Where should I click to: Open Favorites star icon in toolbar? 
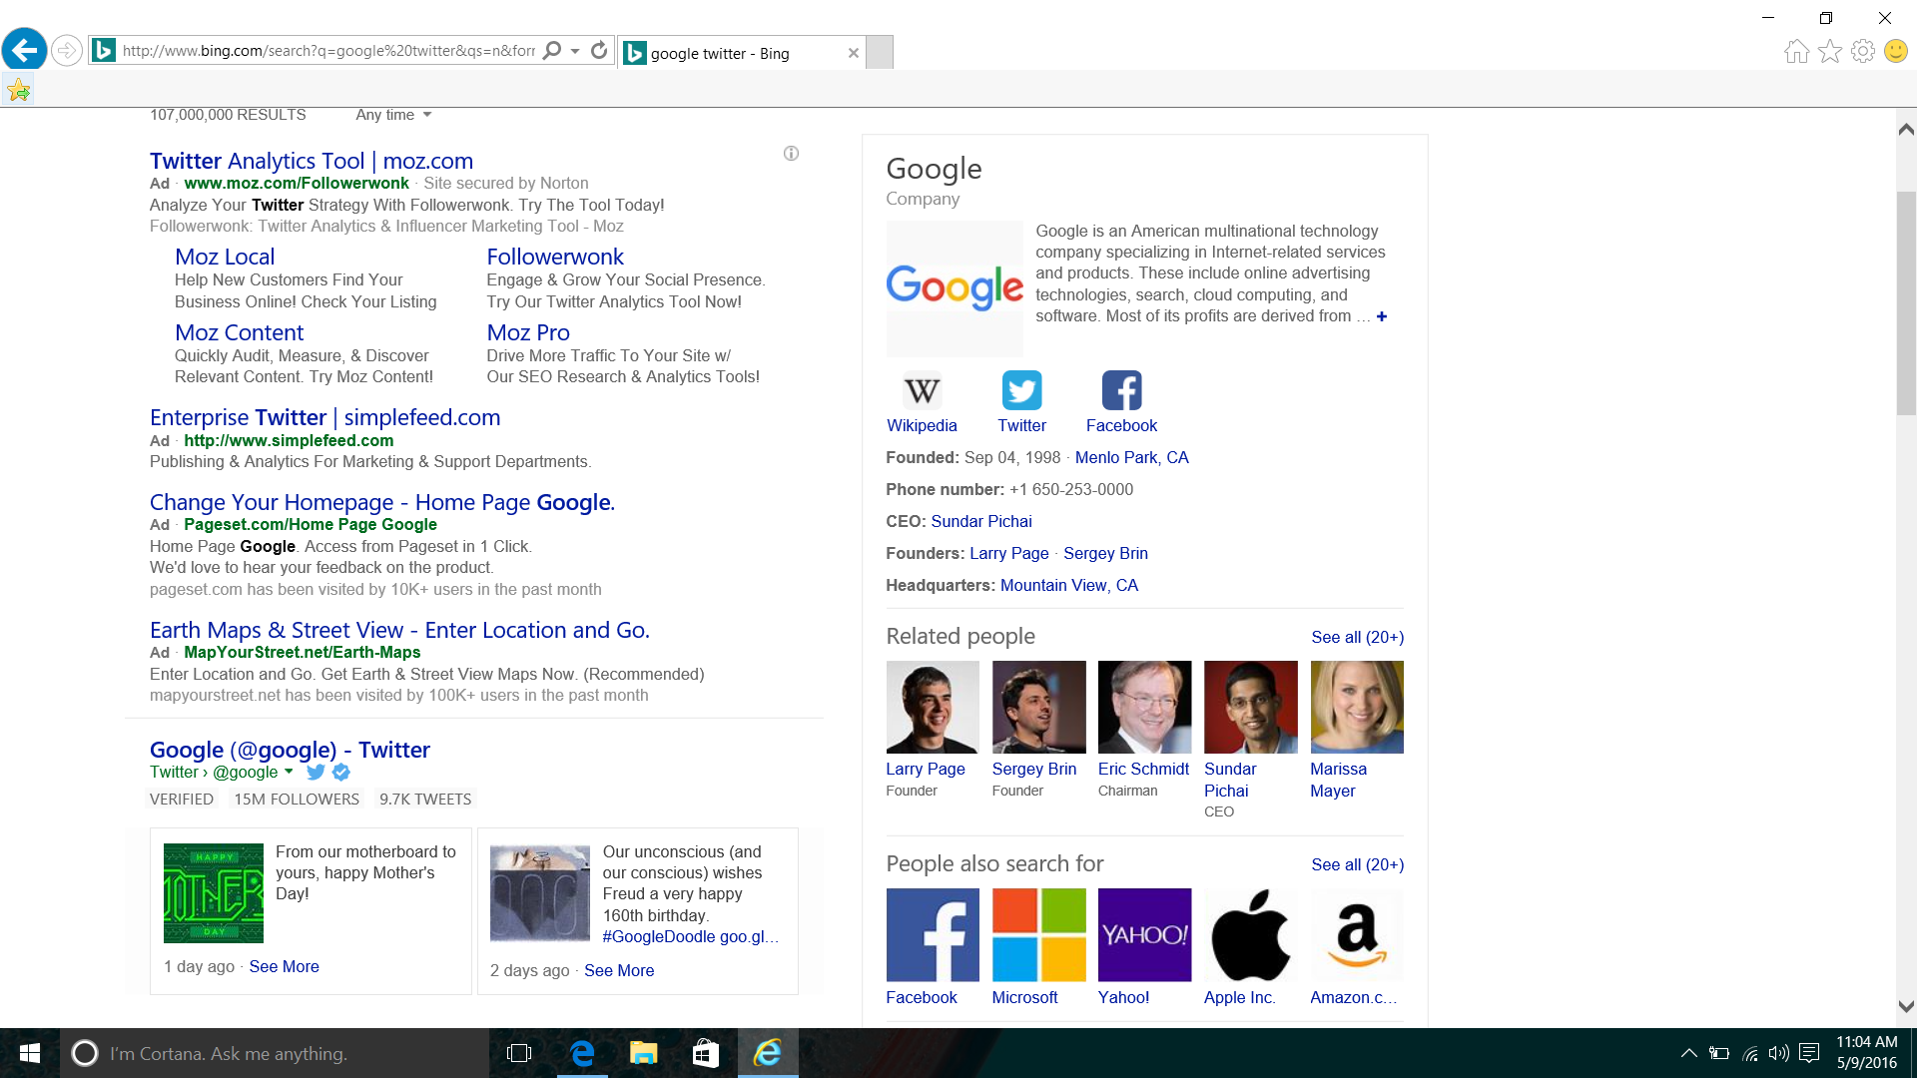click(x=1829, y=51)
